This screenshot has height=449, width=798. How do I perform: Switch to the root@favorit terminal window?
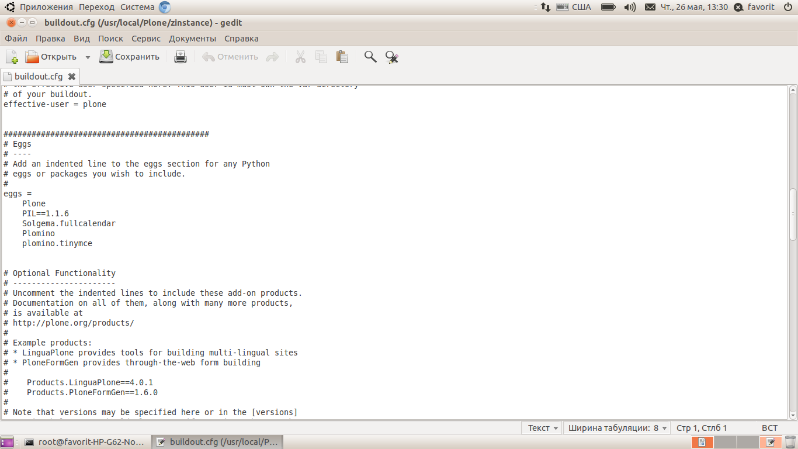[85, 442]
